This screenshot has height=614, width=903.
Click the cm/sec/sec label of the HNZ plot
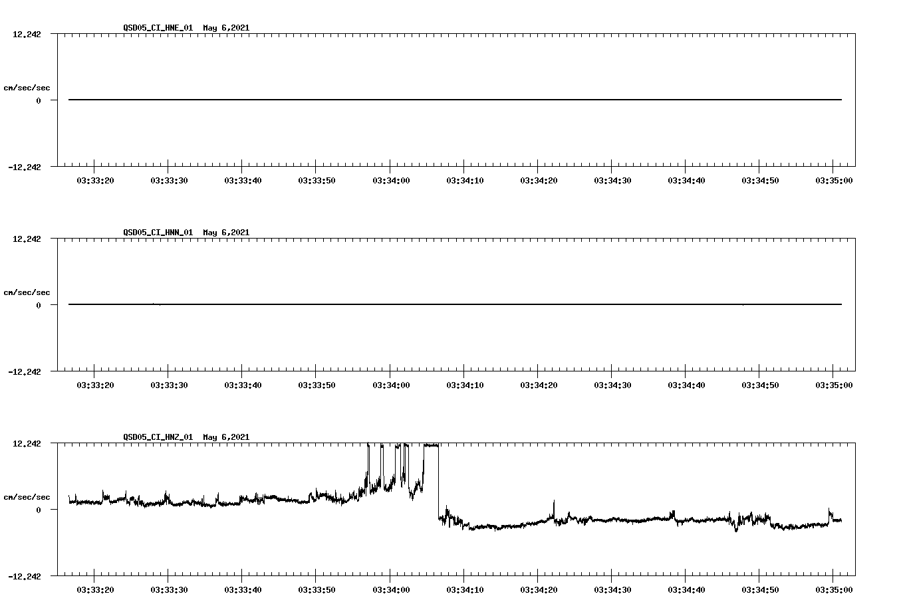[x=27, y=496]
